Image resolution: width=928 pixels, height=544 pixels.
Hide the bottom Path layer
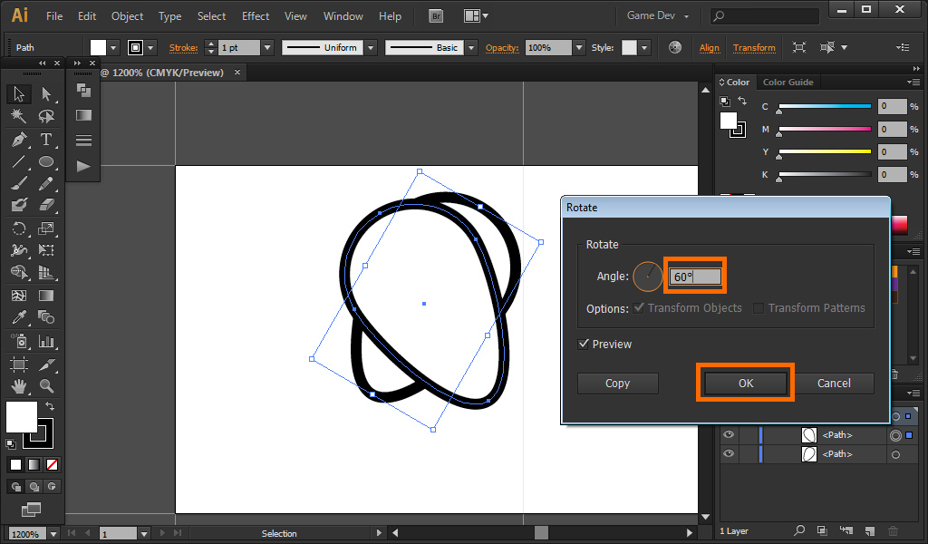coord(729,453)
